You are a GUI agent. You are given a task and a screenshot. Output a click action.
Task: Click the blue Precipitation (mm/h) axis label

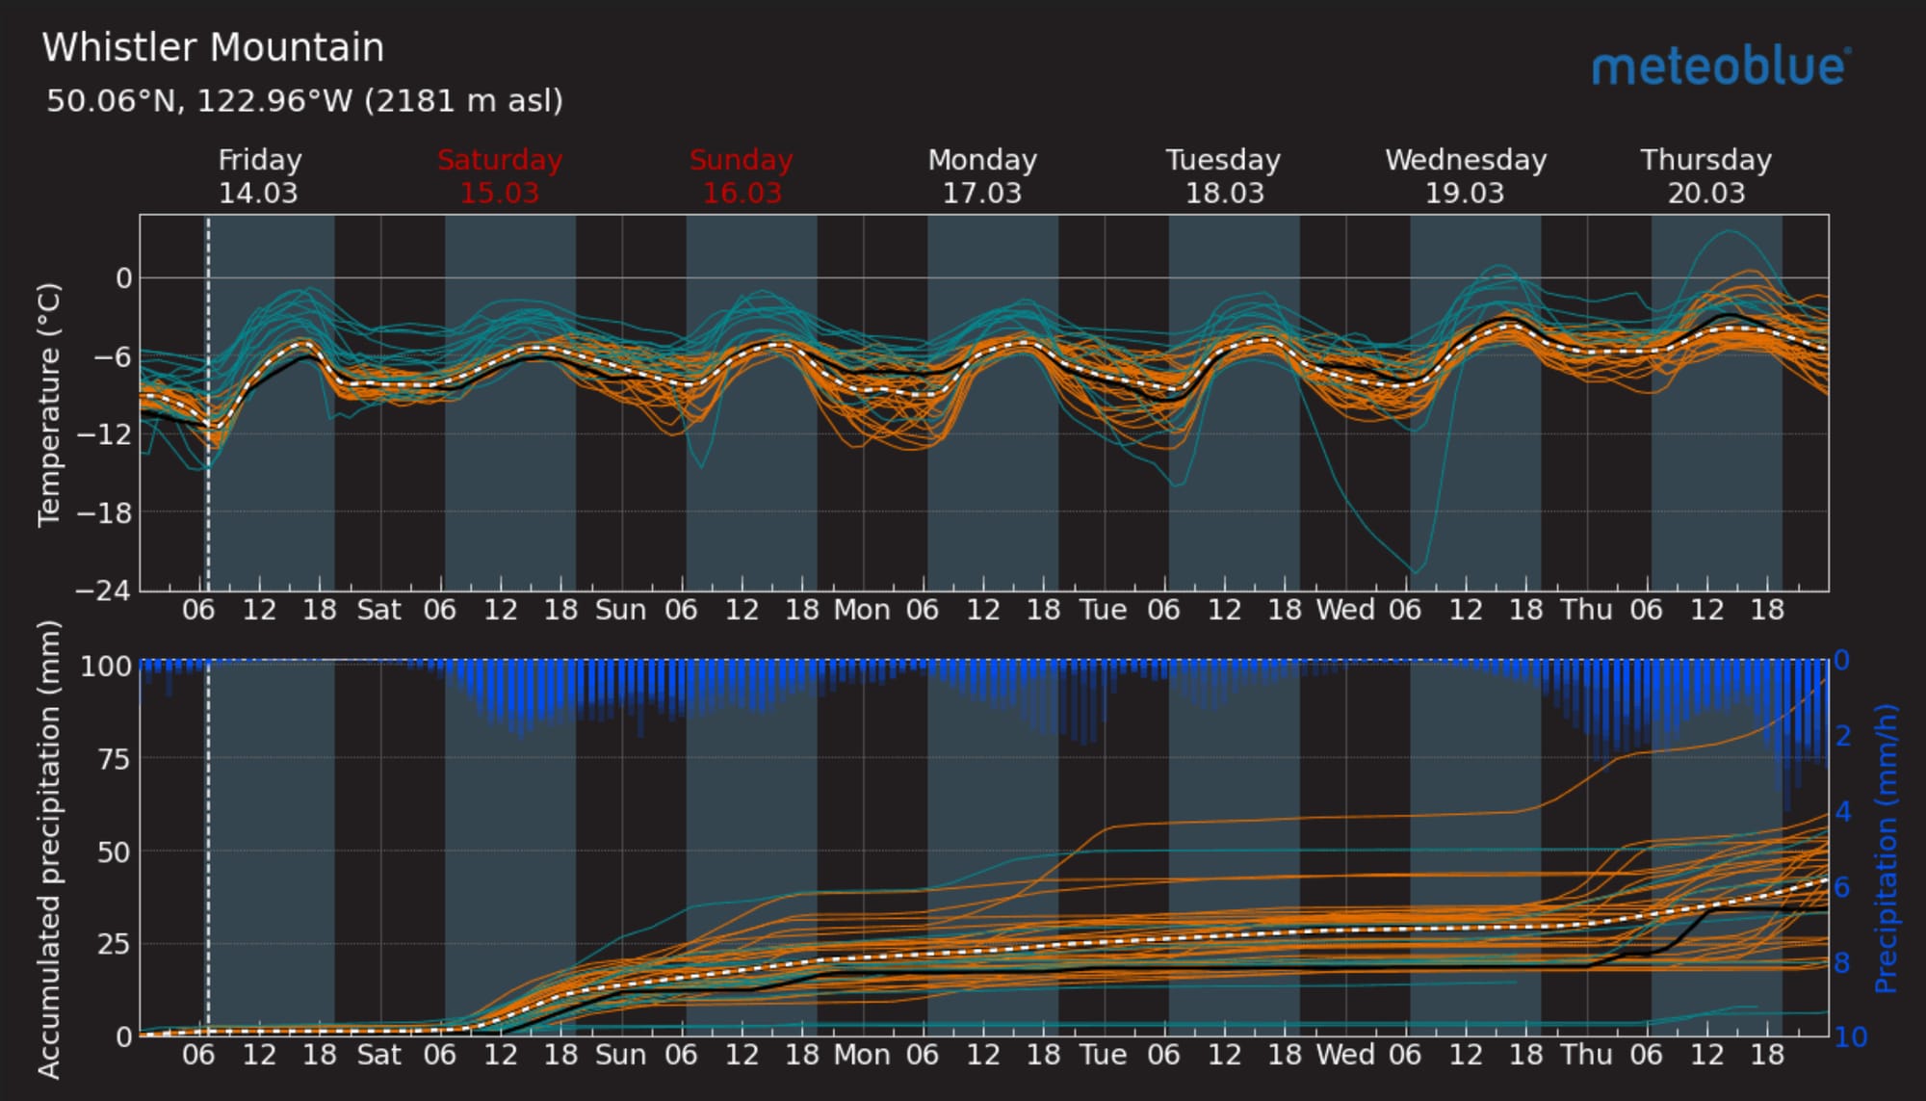pyautogui.click(x=1886, y=848)
